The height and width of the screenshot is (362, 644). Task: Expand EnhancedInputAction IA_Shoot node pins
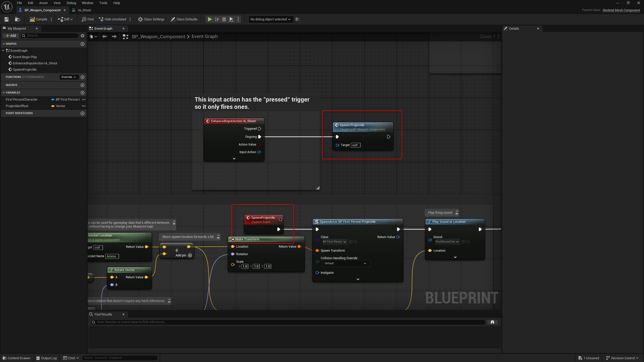click(234, 159)
